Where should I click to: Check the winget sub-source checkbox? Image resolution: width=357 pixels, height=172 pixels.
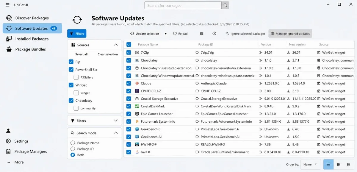[x=76, y=93]
